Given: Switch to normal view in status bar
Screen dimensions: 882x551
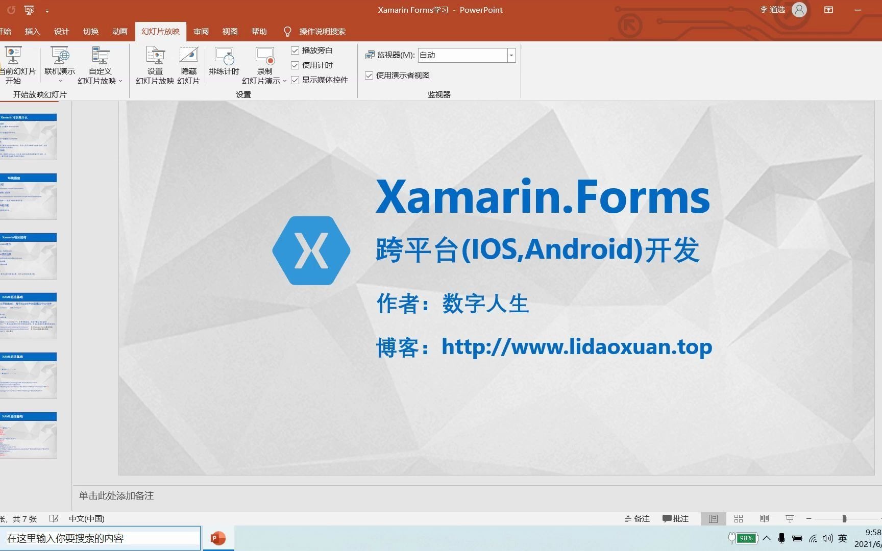Looking at the screenshot, I should tap(713, 519).
